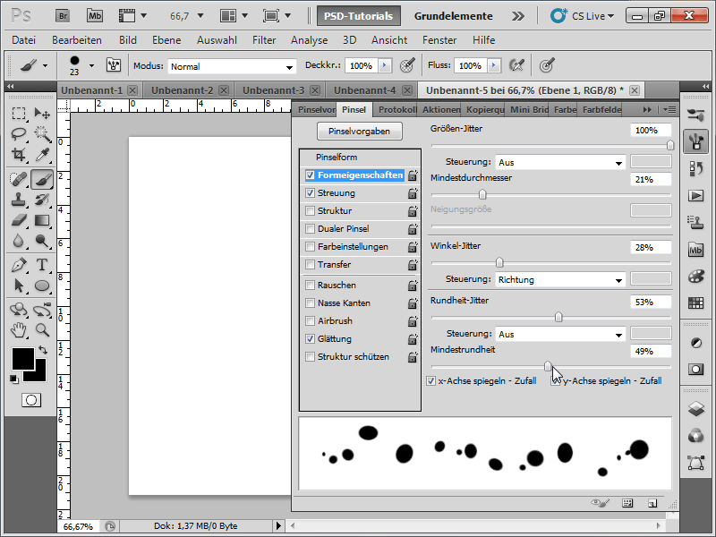Image resolution: width=716 pixels, height=537 pixels.
Task: Open the Modus blend mode dropdown
Action: point(232,66)
